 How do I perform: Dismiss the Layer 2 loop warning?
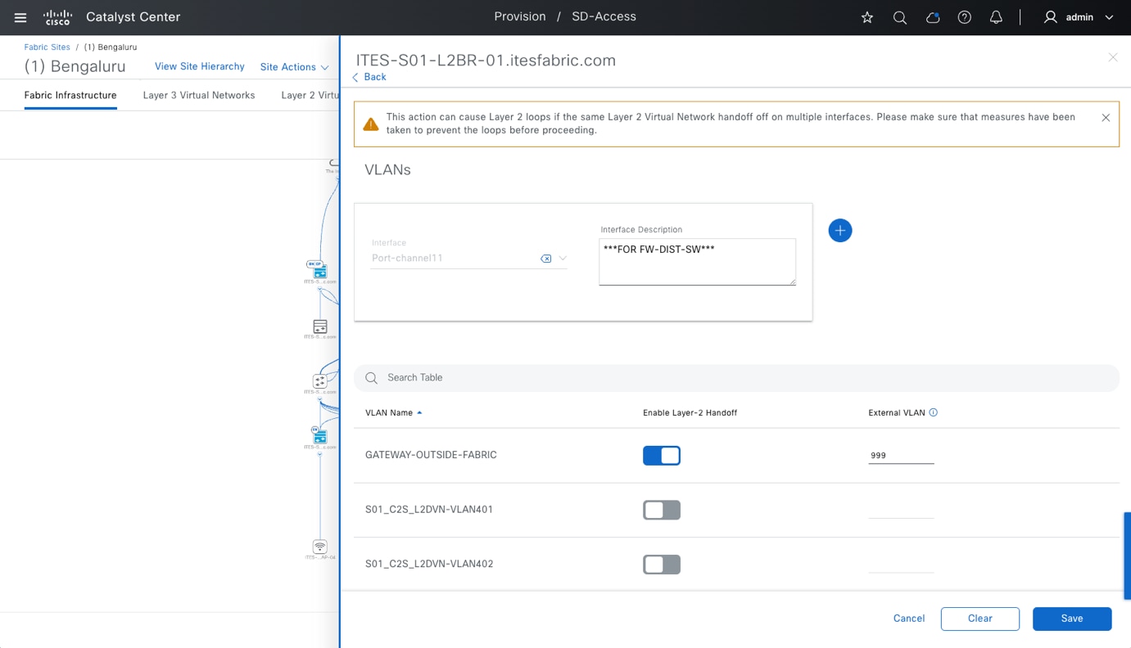point(1106,118)
